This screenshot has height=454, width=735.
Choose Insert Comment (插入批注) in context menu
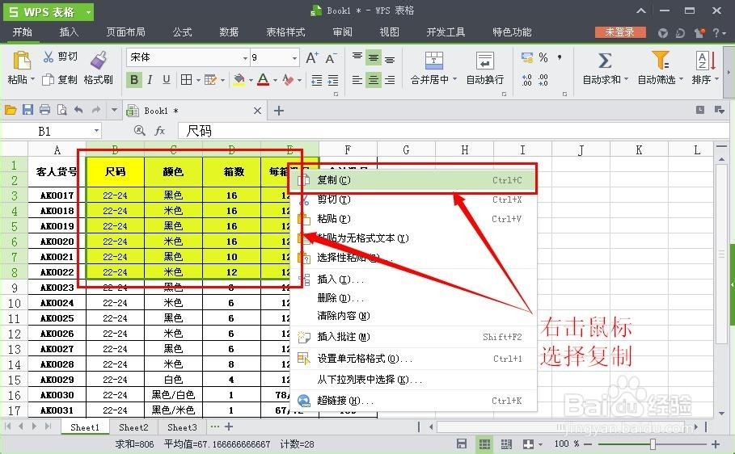(x=413, y=337)
